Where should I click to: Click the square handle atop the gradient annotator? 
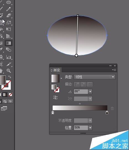78,15
